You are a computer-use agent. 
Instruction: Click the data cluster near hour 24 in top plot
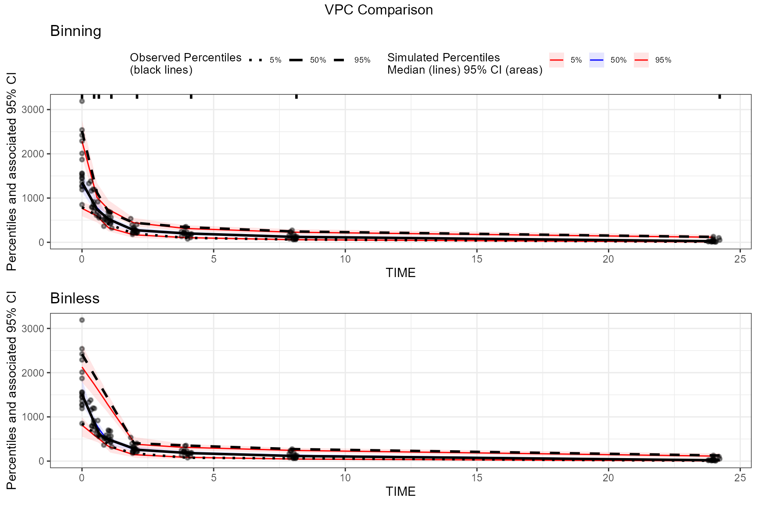point(715,240)
